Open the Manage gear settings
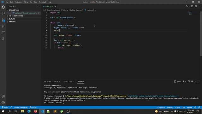The width and height of the screenshot is (202, 114). [x=3, y=103]
